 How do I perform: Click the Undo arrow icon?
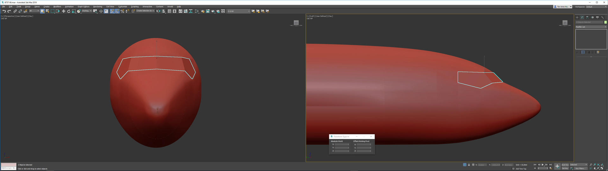pyautogui.click(x=4, y=11)
